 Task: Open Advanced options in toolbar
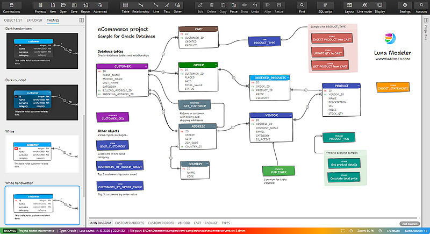(100, 8)
